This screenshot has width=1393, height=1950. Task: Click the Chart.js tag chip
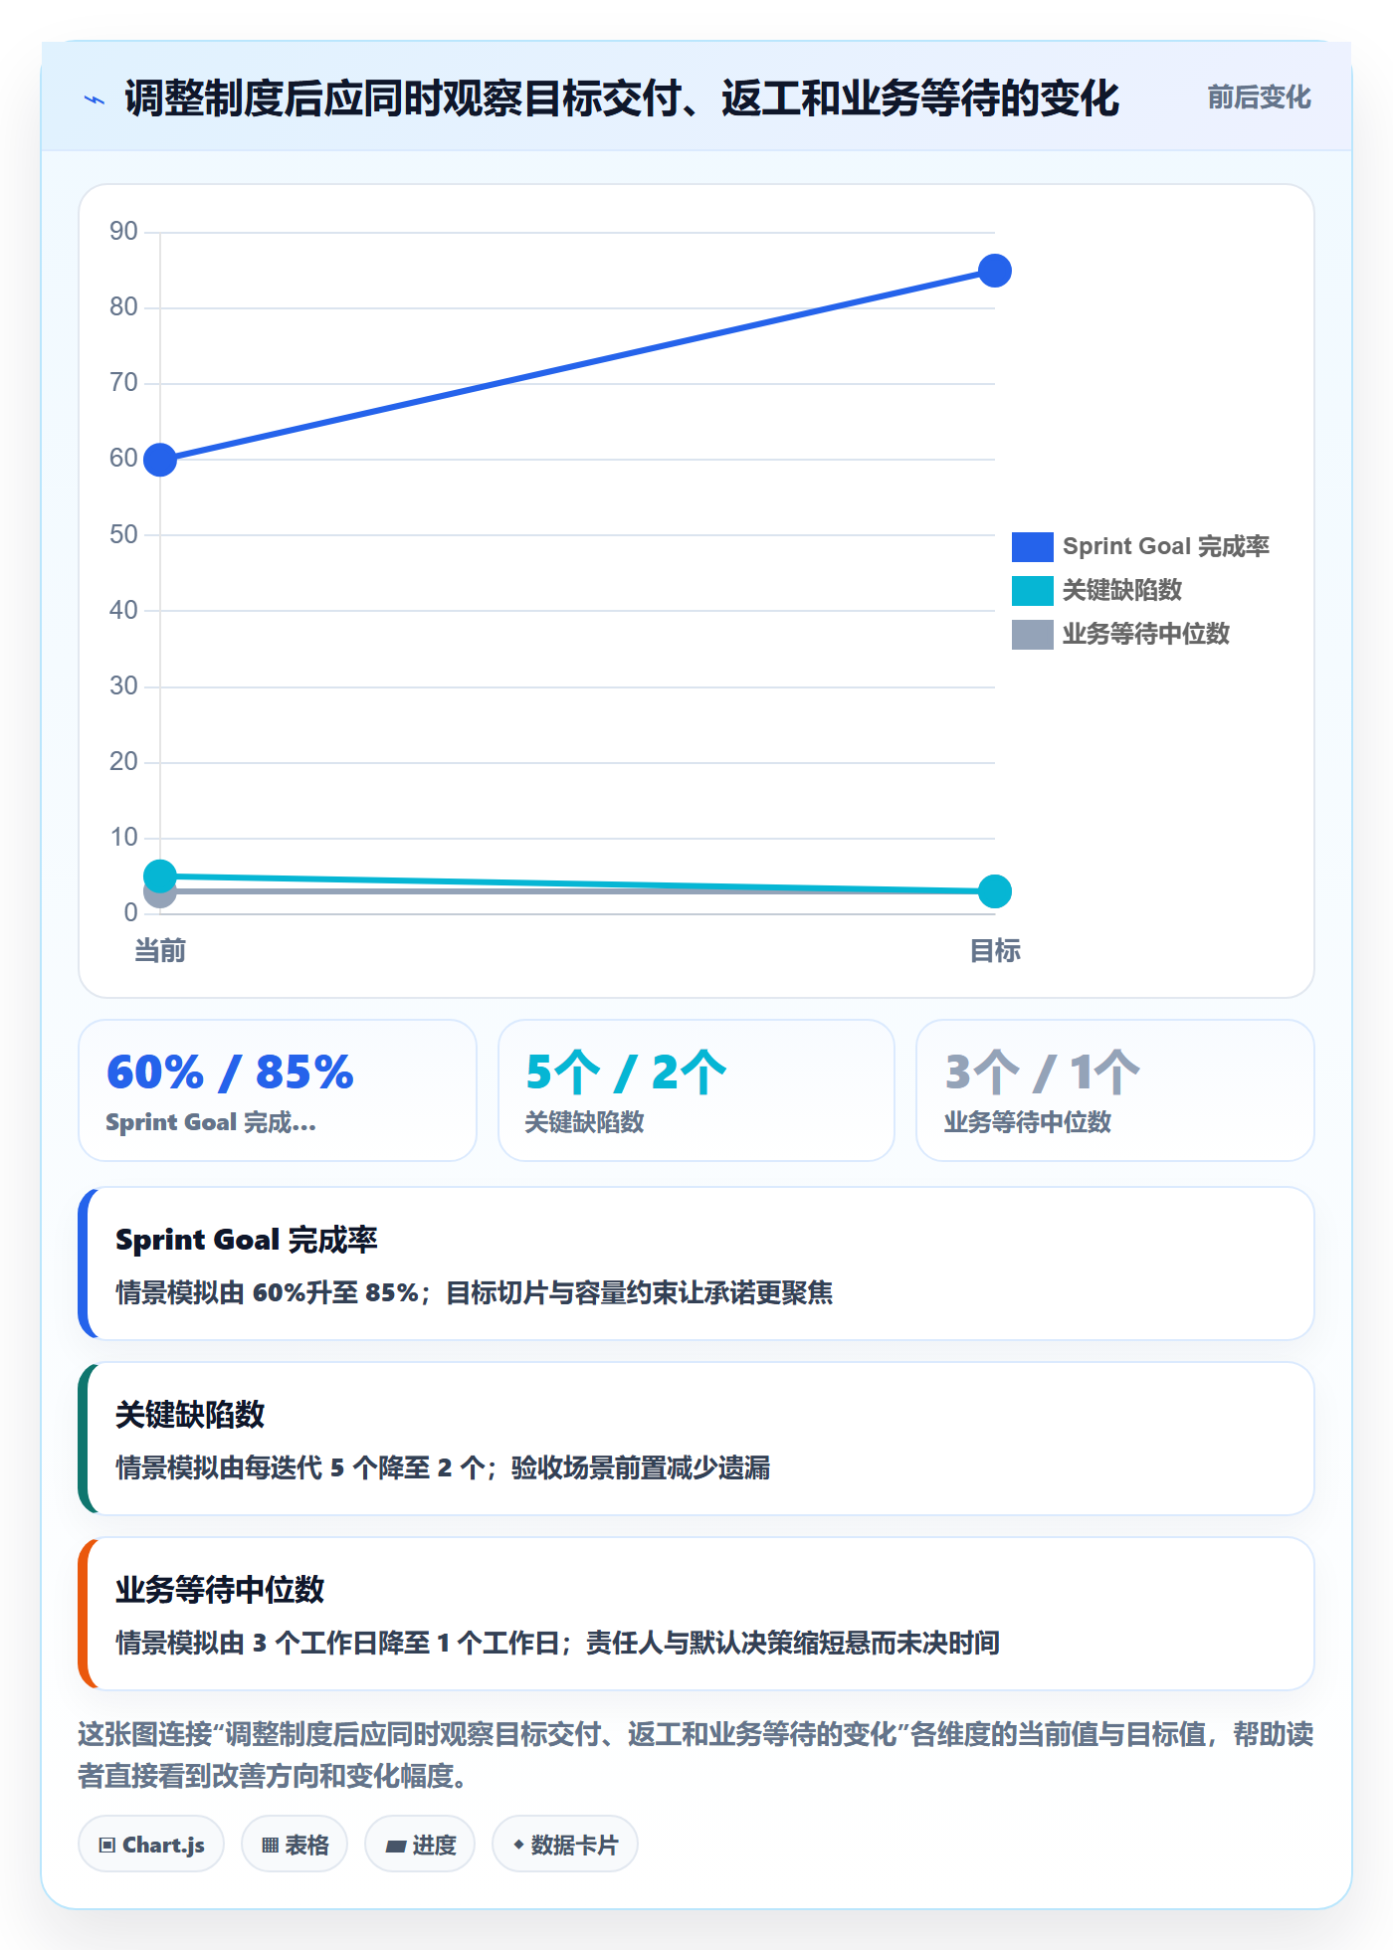coord(151,1845)
